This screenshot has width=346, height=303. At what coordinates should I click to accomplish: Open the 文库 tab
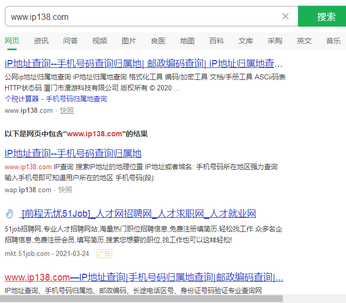[x=246, y=41]
